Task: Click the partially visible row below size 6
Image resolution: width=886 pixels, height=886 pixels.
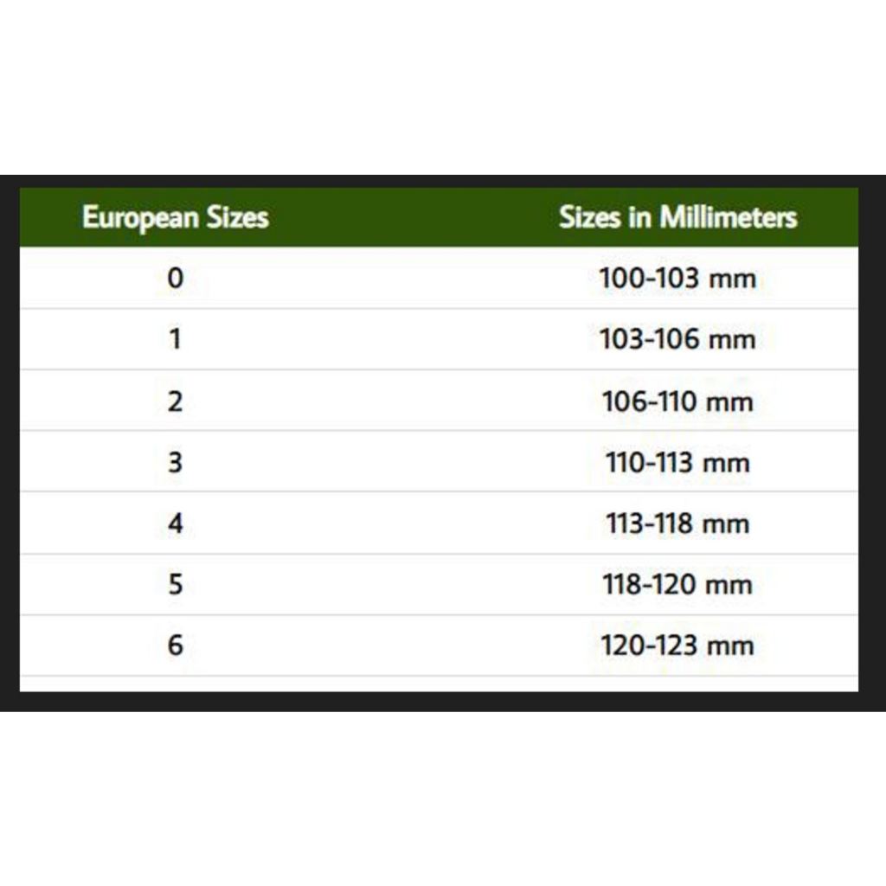Action: pos(433,684)
